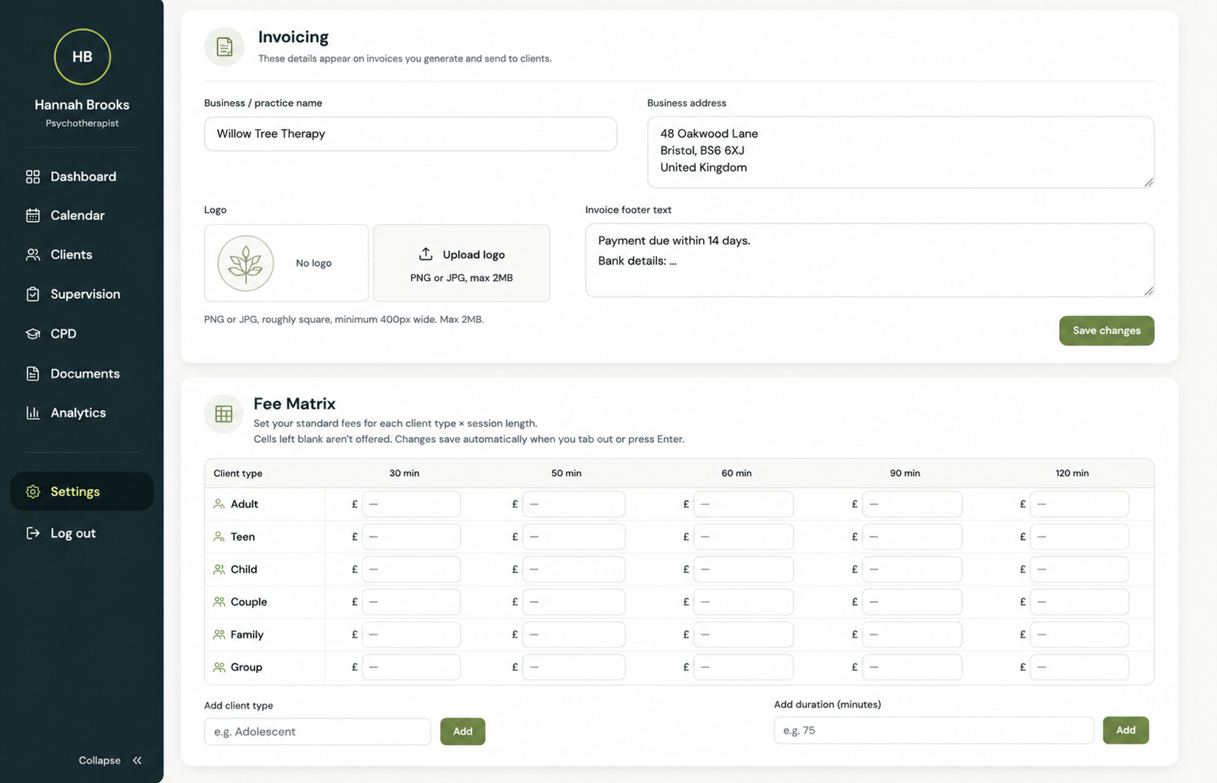Save changes to invoicing details
Viewport: 1217px width, 783px height.
click(x=1106, y=331)
